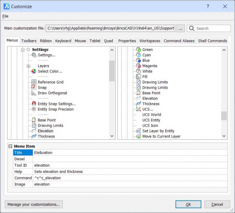The width and height of the screenshot is (235, 213).
Task: Click the Cyan color icon in tools list
Action: 139,55
